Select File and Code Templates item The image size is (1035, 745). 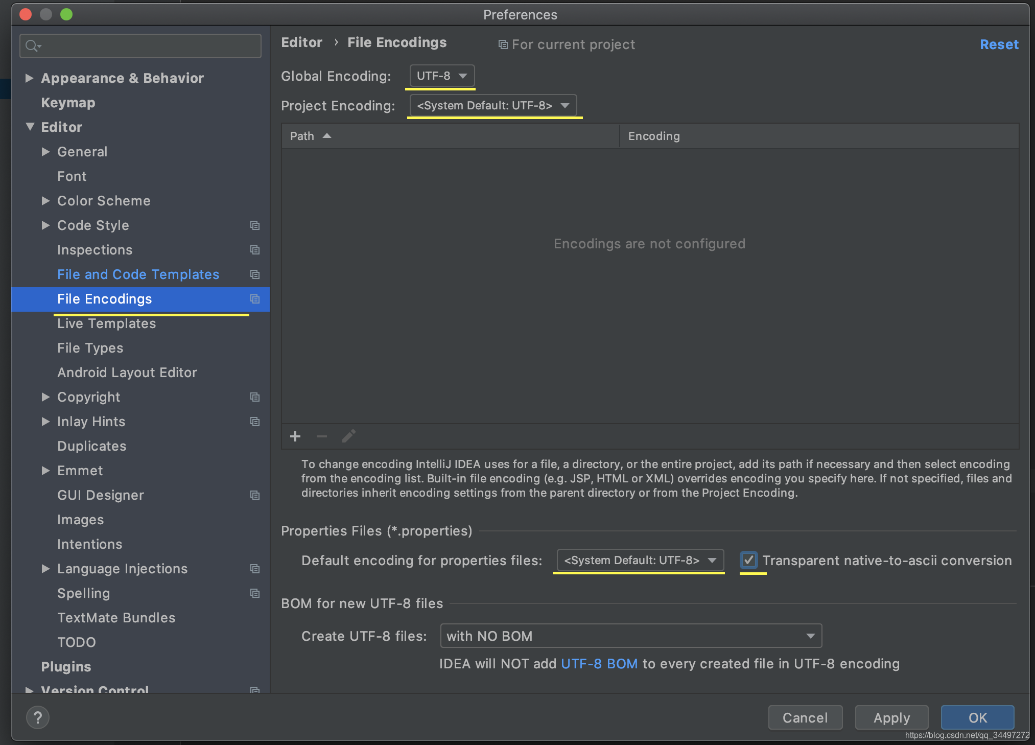tap(138, 274)
